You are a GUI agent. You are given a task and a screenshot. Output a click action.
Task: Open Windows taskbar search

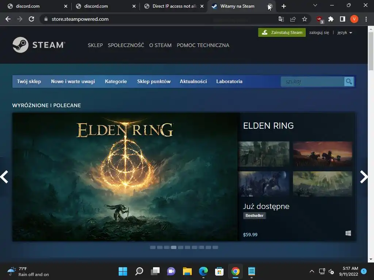pyautogui.click(x=139, y=271)
